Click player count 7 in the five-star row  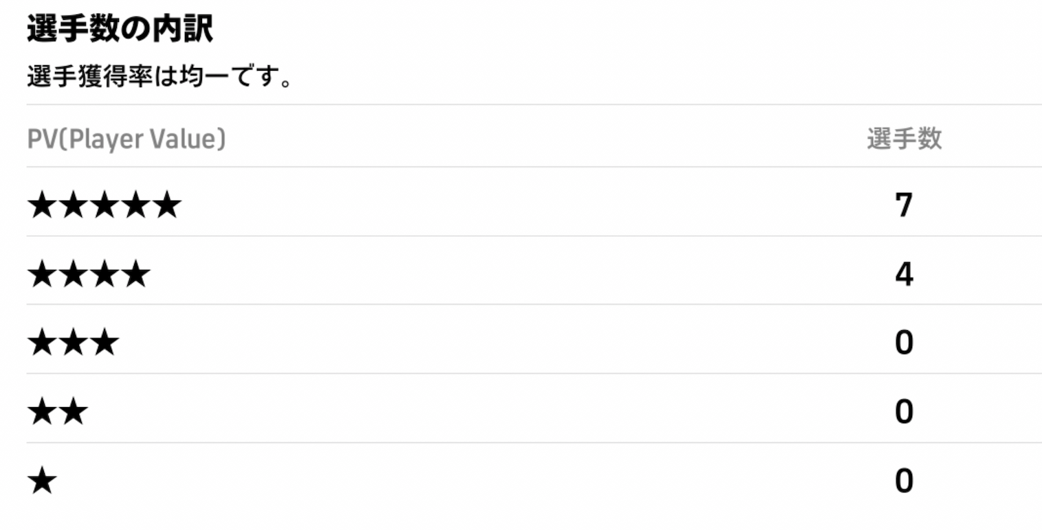[x=903, y=206]
